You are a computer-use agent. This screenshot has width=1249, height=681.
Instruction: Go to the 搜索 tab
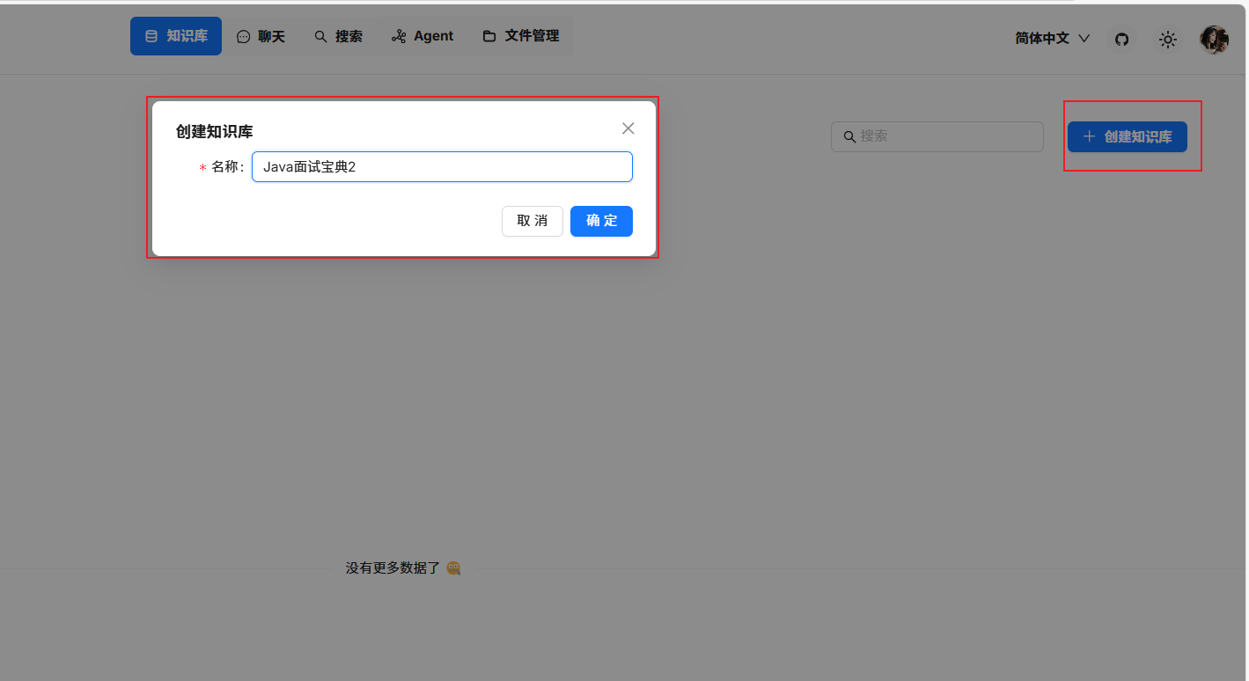339,36
